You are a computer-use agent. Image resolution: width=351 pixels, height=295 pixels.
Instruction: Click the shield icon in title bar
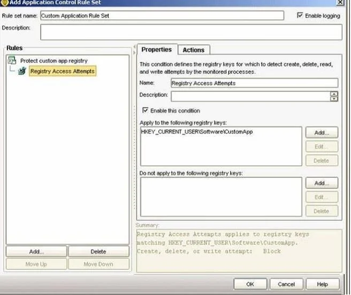click(x=4, y=3)
